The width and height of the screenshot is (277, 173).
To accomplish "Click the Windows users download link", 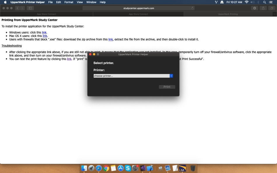I will pyautogui.click(x=44, y=33).
